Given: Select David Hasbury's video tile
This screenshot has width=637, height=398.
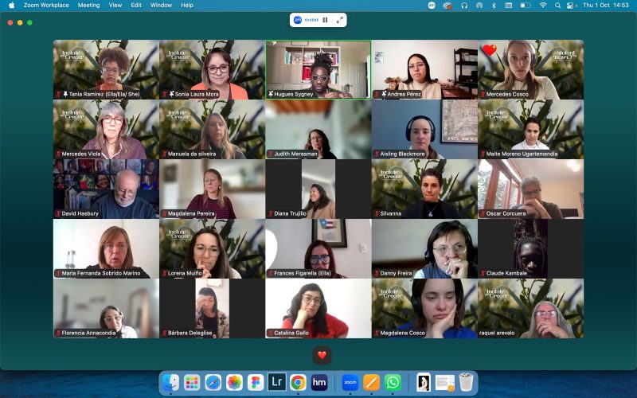Looking at the screenshot, I should tap(106, 189).
